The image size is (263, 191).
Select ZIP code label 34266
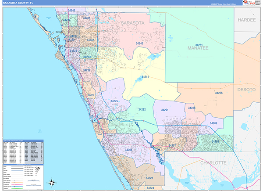[x=219, y=93]
